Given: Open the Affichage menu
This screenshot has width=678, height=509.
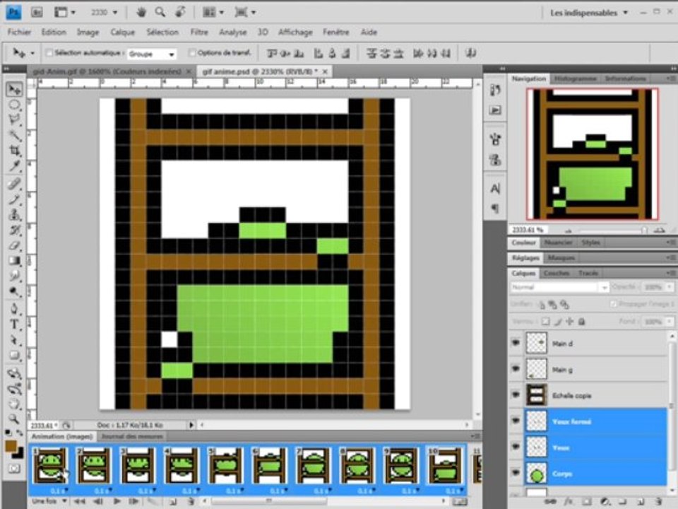Looking at the screenshot, I should pyautogui.click(x=295, y=32).
